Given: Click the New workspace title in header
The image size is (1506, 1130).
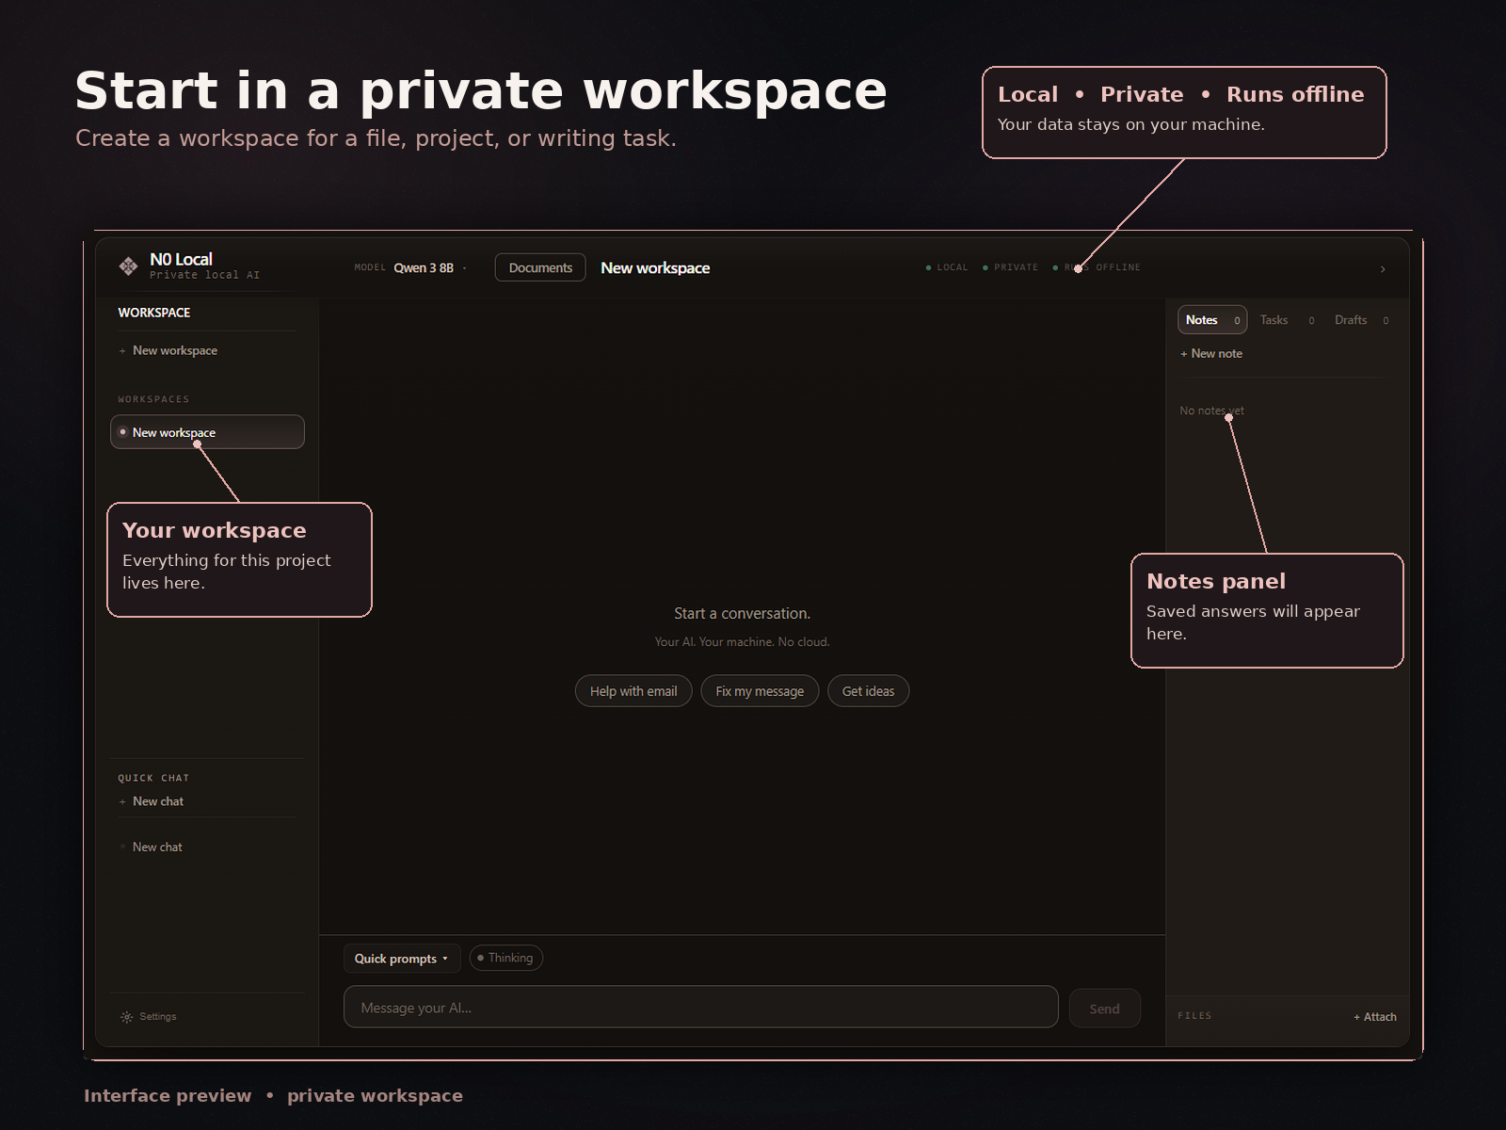Looking at the screenshot, I should 655,268.
